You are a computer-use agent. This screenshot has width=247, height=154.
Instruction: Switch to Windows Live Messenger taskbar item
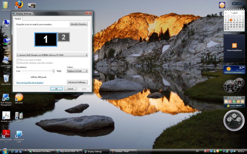pos(41,151)
